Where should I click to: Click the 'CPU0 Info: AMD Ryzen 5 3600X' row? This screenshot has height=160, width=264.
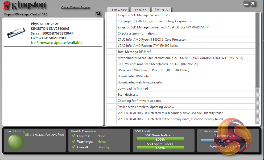pos(181,40)
